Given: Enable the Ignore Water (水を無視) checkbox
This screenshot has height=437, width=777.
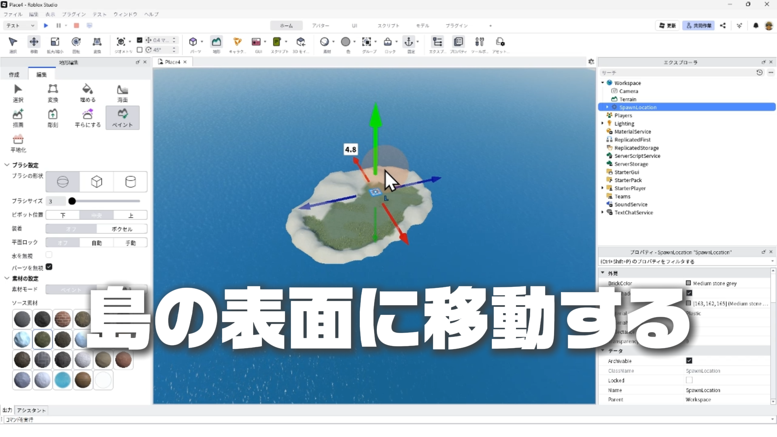Looking at the screenshot, I should tap(49, 255).
